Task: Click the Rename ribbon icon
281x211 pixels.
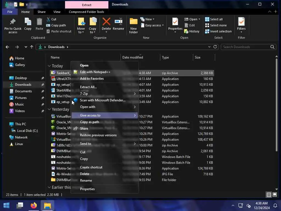Action: coord(119,21)
